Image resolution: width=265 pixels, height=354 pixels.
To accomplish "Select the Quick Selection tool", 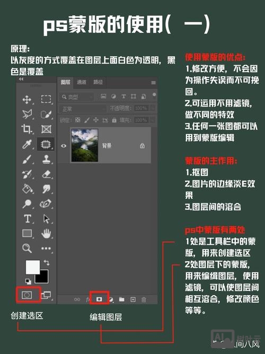I will 46,114.
